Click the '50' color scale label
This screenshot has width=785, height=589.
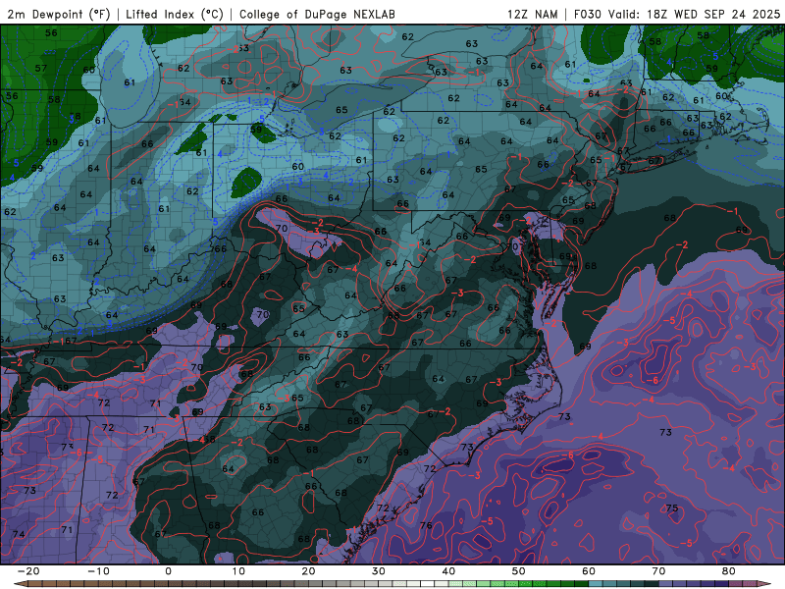[x=519, y=571]
